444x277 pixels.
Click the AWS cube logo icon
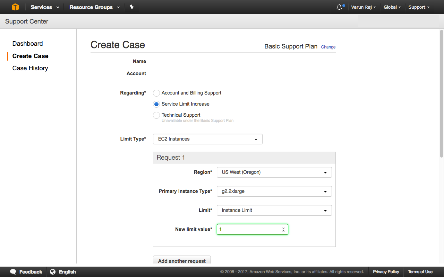coord(15,7)
